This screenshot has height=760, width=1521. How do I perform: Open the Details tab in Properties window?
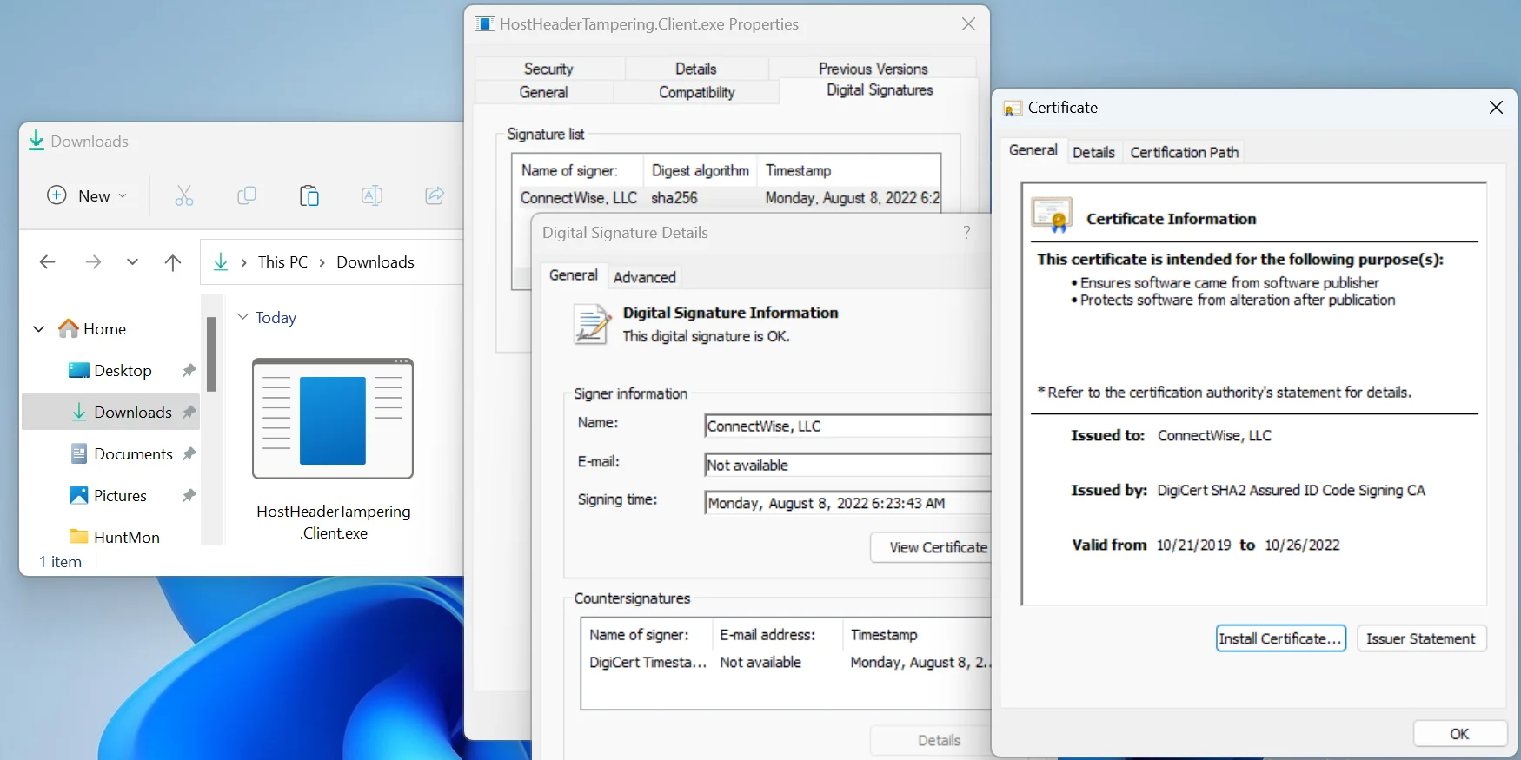696,69
